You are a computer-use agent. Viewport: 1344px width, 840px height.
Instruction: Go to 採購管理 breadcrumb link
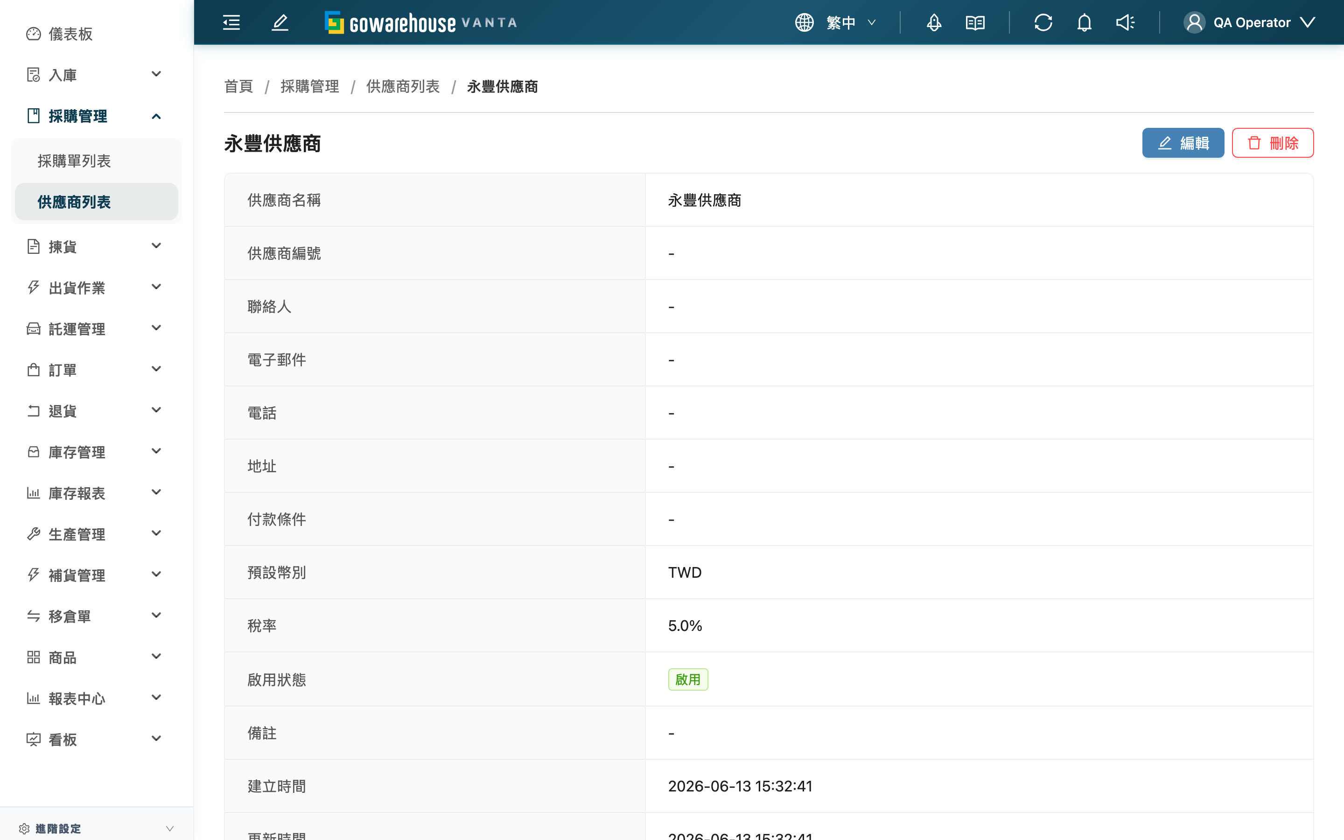310,87
